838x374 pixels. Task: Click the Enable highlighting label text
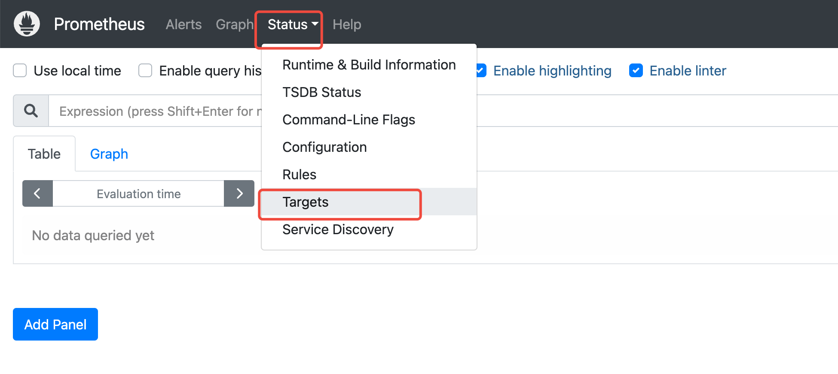(x=552, y=70)
